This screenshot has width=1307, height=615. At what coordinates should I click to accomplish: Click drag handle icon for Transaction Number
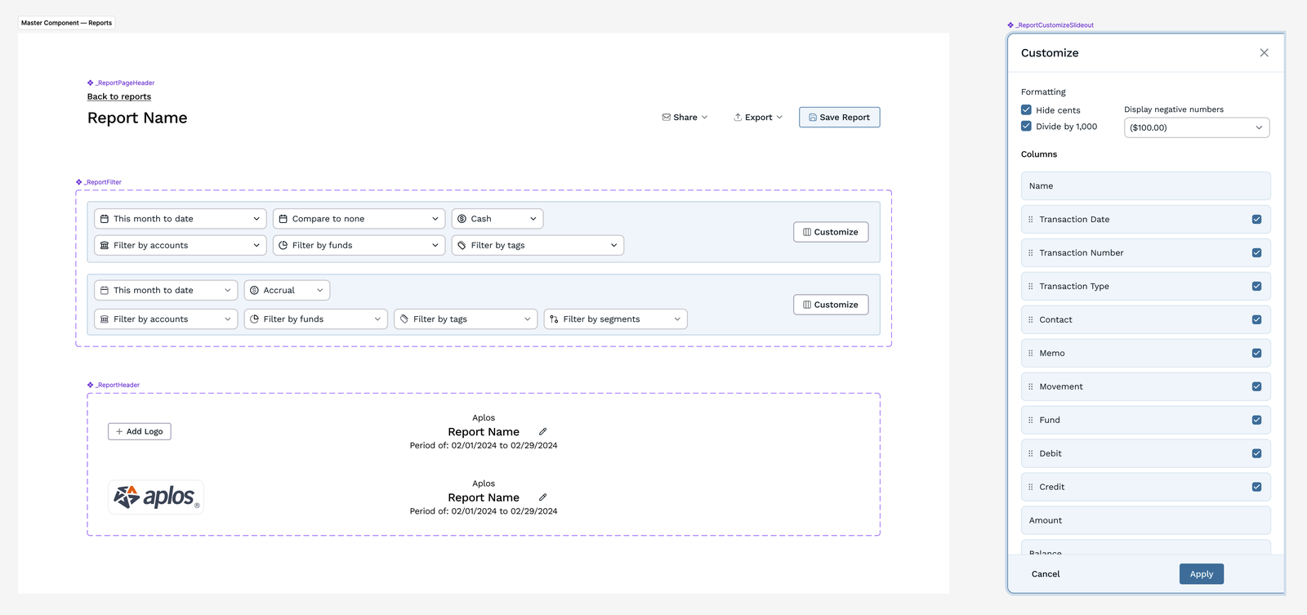pyautogui.click(x=1030, y=253)
